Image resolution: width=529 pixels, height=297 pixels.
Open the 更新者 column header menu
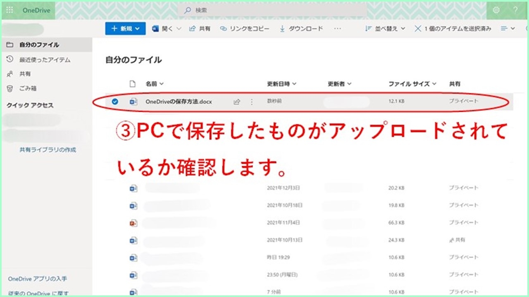tap(340, 84)
